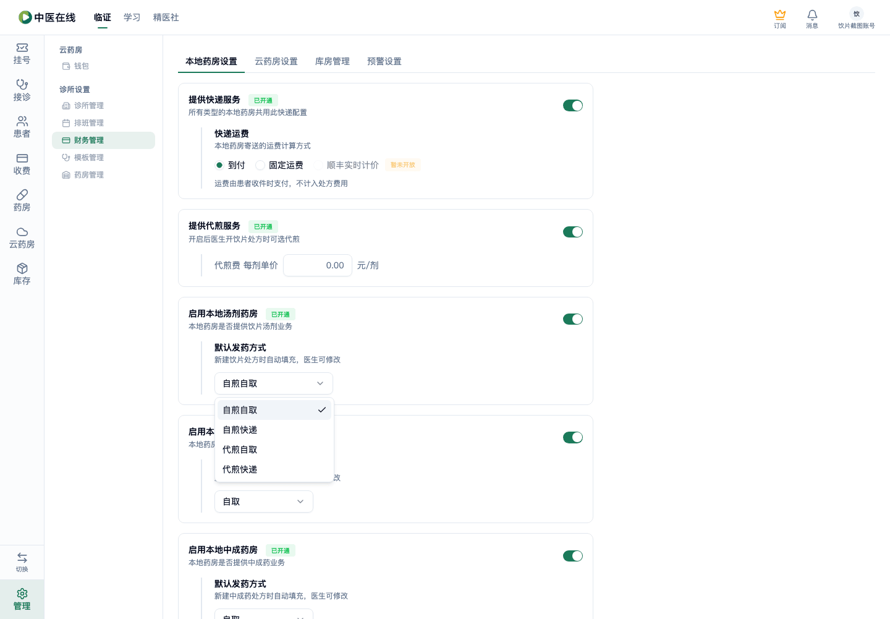Switch to the 云药房设置 tab
The image size is (890, 619).
tap(276, 61)
